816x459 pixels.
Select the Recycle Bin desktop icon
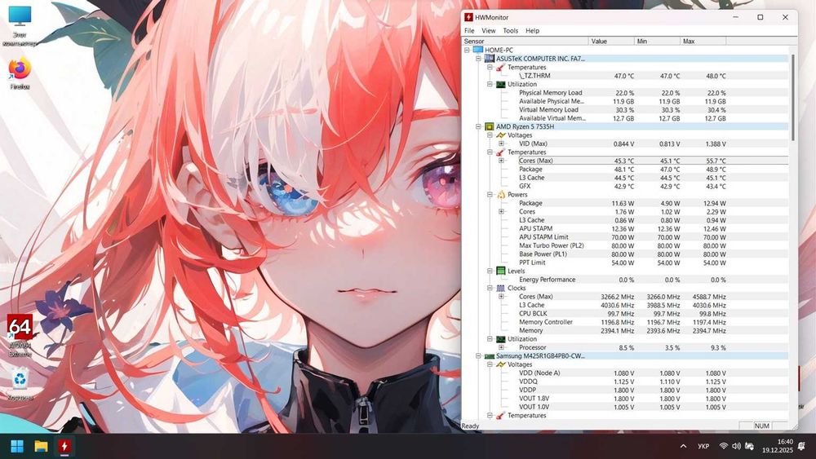(x=20, y=385)
